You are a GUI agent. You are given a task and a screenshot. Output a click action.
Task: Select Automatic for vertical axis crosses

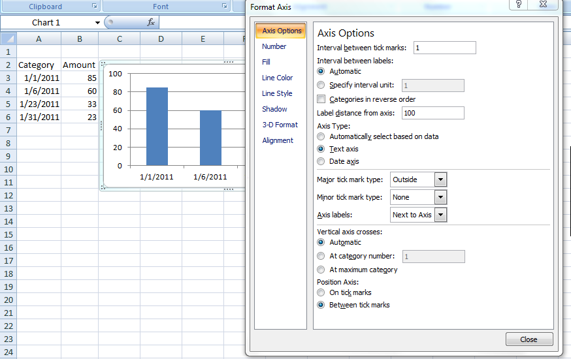tap(321, 242)
